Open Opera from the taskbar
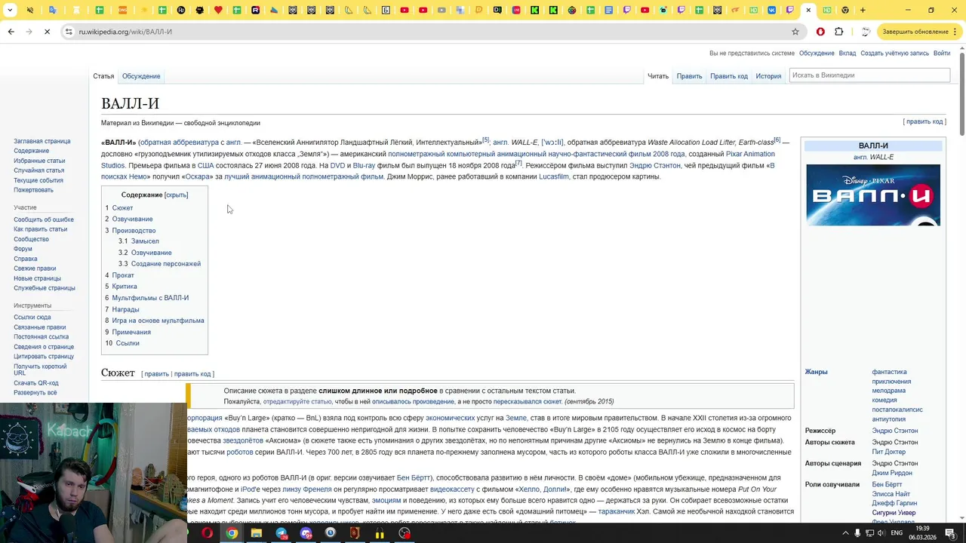 tap(207, 533)
